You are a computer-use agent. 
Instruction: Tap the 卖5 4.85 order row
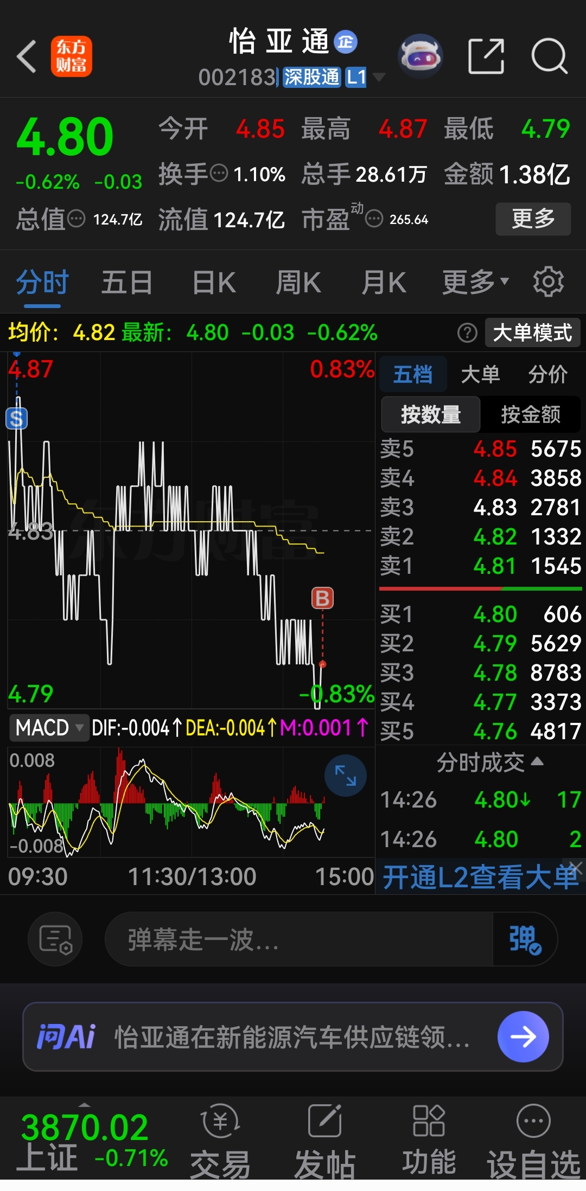click(x=480, y=449)
